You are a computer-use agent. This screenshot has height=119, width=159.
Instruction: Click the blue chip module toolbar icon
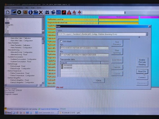53,12
